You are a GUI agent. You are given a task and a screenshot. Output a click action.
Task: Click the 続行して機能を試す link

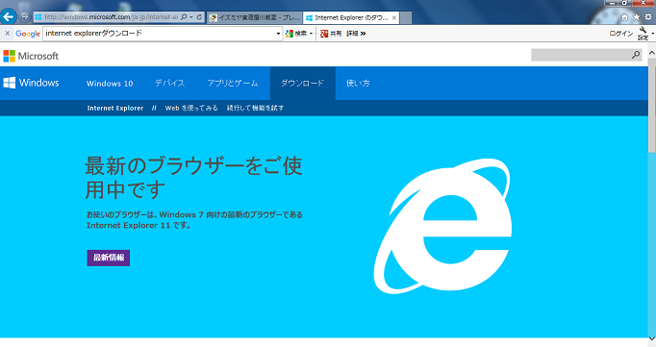pyautogui.click(x=255, y=108)
